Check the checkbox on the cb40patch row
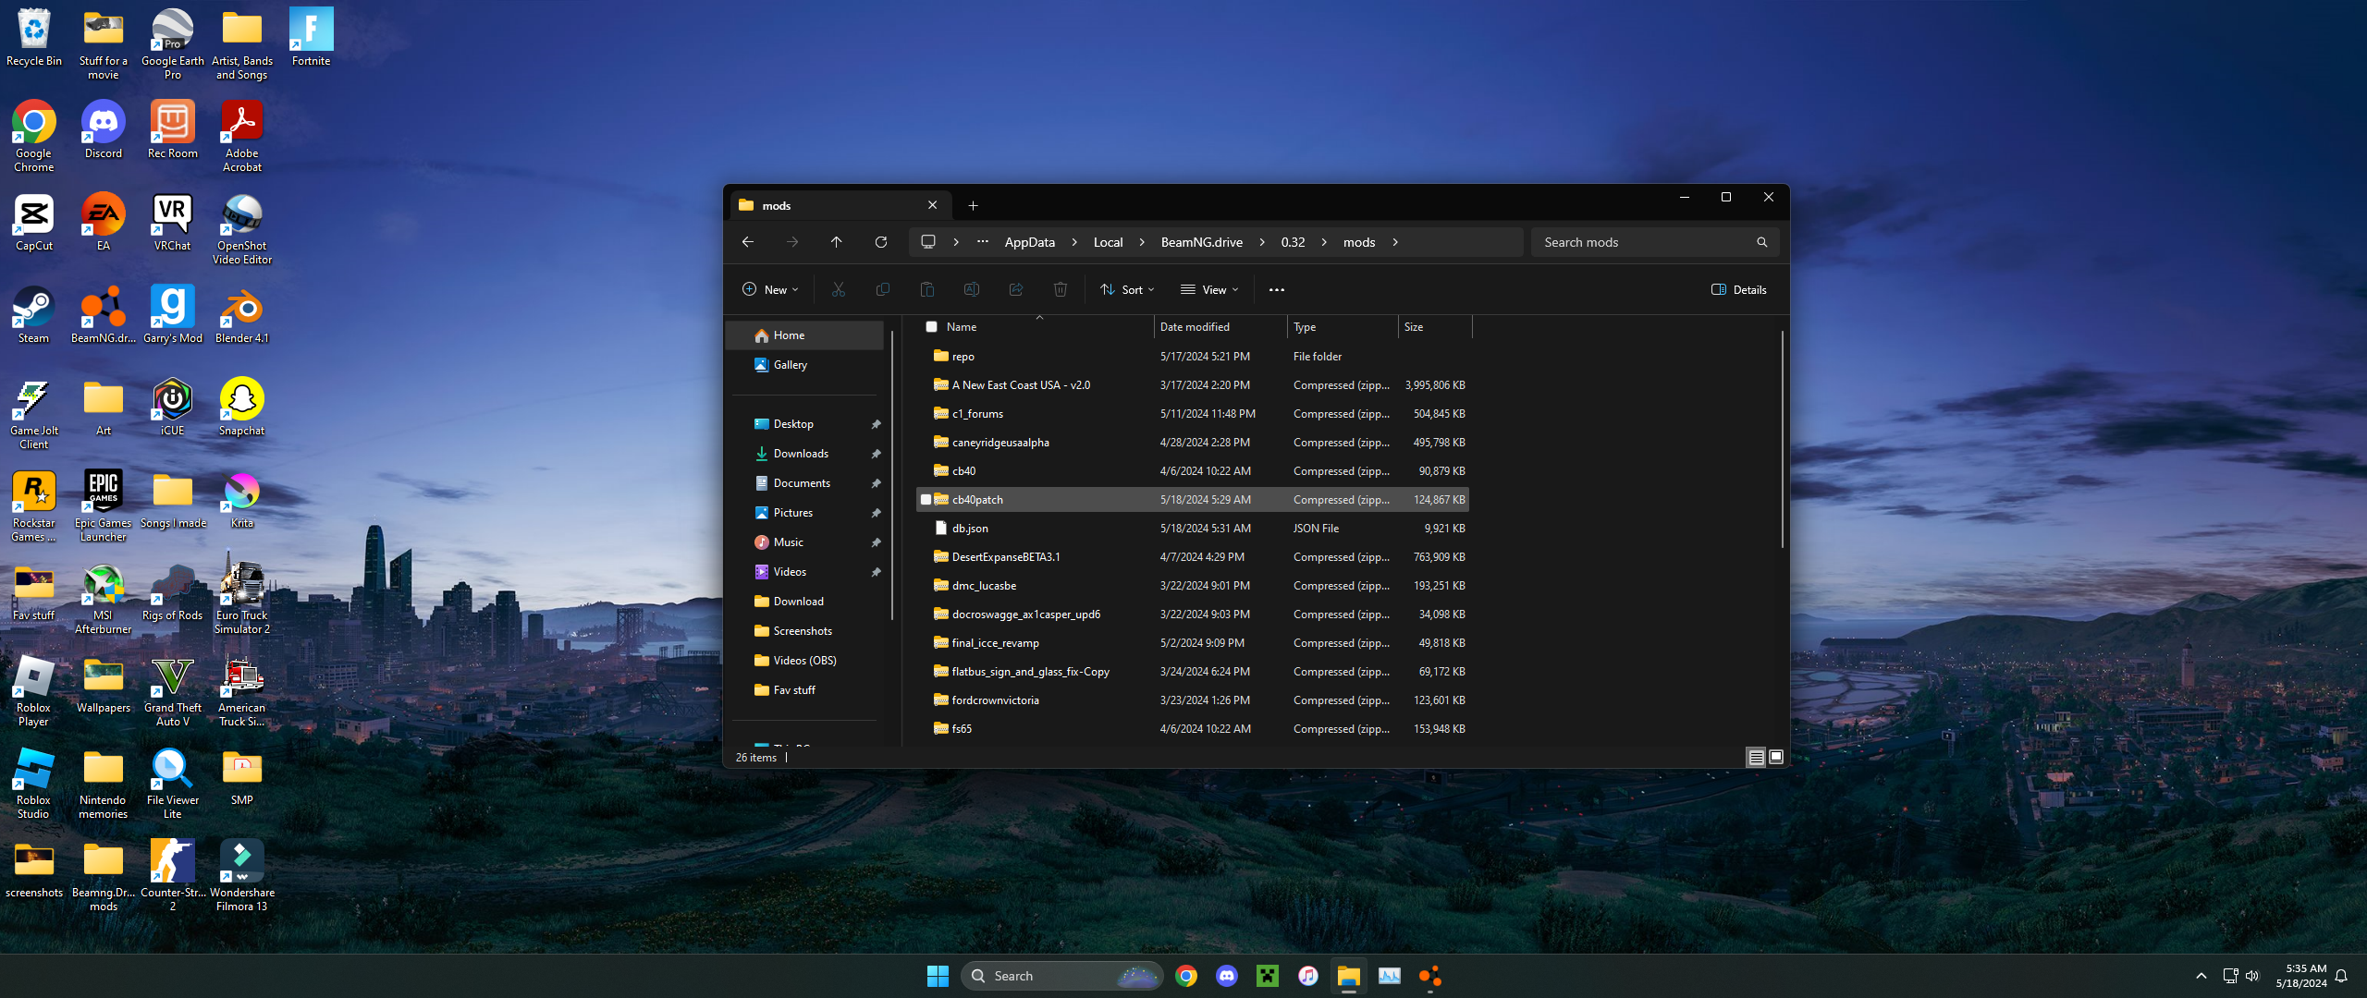The image size is (2367, 998). 926,500
